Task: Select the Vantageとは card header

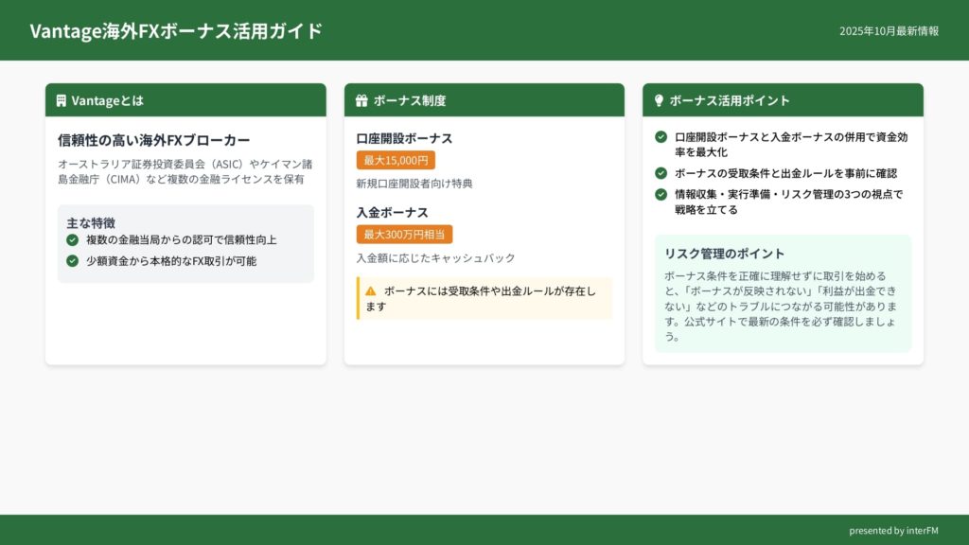Action: tap(185, 100)
